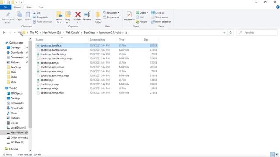Switch to the View ribbon tab
This screenshot has width=280, height=157.
tap(41, 7)
